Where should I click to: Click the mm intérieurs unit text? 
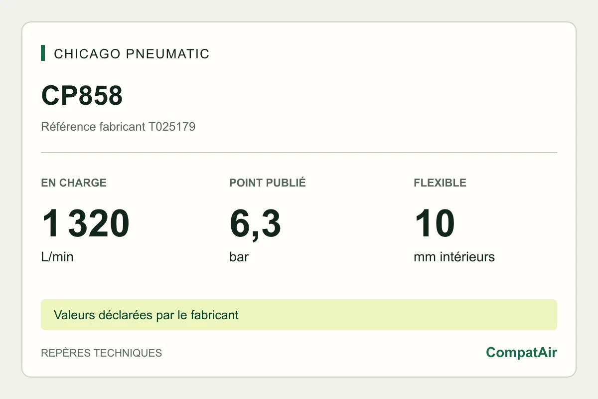click(454, 257)
